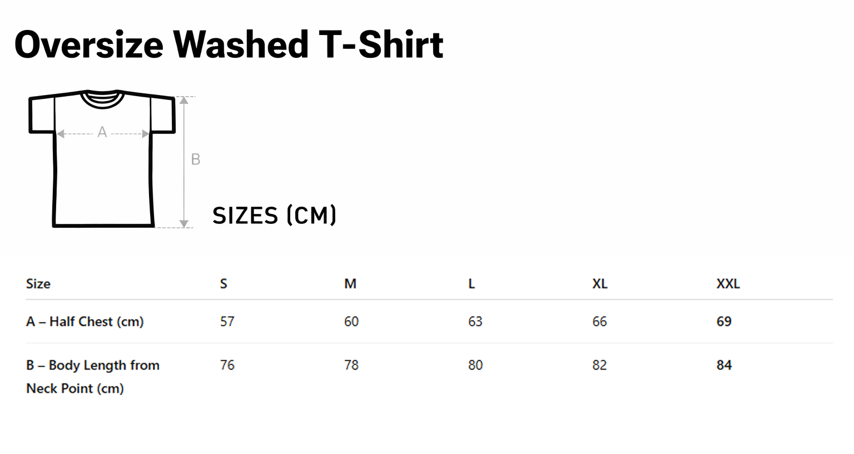This screenshot has height=454, width=854.
Task: Click half chest value 57 for S
Action: click(227, 322)
